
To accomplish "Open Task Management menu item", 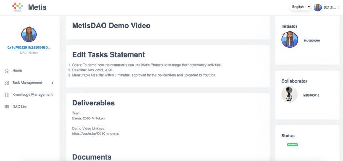I will point(27,83).
